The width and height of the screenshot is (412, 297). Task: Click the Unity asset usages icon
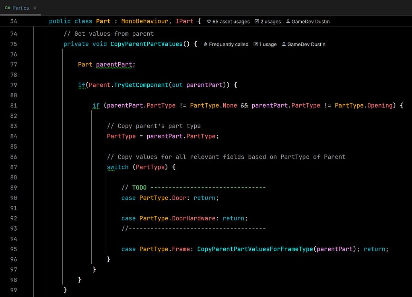pos(209,22)
